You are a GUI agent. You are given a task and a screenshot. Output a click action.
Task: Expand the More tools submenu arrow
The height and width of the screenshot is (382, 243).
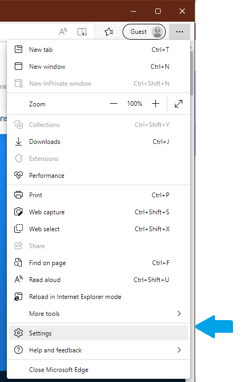179,314
